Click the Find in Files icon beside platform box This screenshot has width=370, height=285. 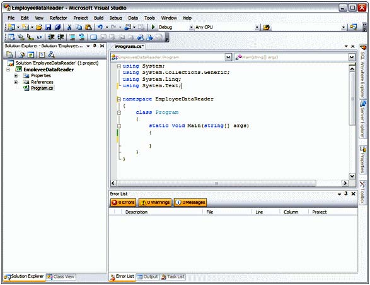[266, 27]
